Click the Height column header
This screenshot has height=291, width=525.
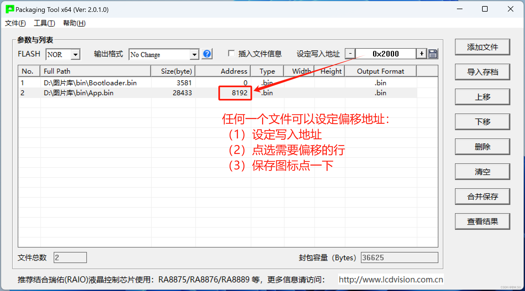coord(330,71)
